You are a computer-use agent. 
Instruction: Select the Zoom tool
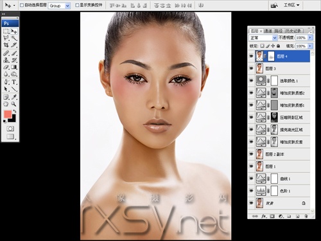point(14,104)
